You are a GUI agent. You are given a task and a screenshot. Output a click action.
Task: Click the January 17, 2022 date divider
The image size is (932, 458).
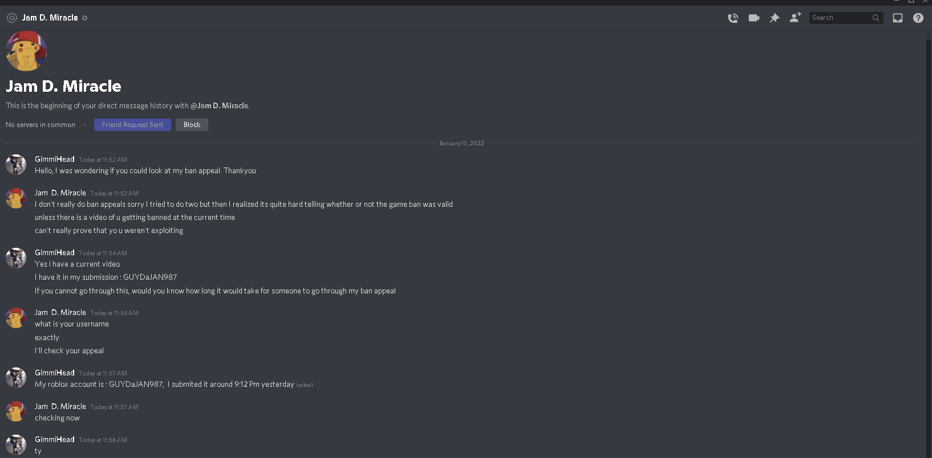pyautogui.click(x=461, y=143)
